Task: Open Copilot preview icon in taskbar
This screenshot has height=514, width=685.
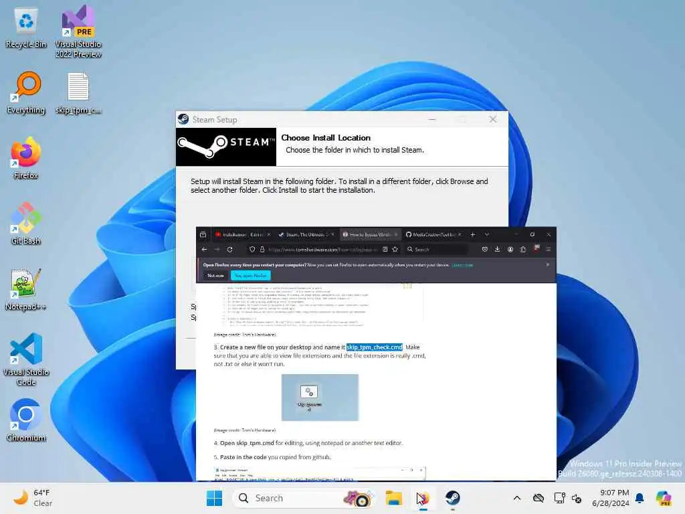Action: coord(664,498)
